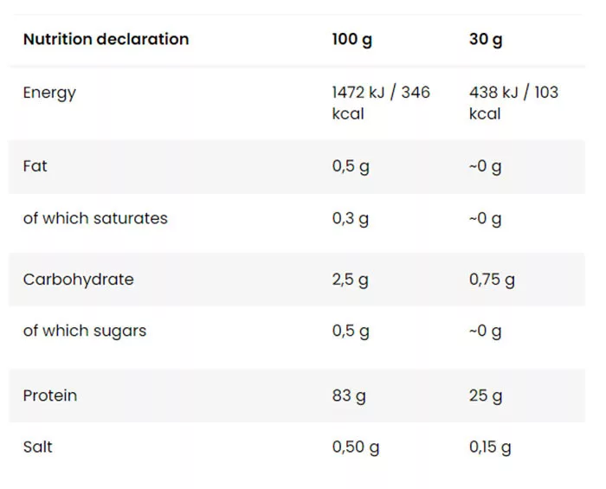
Task: Select the 0,50 g salt value
Action: pos(355,447)
